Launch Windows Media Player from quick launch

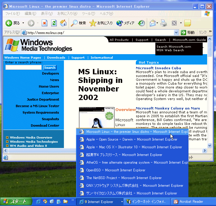[45, 202]
